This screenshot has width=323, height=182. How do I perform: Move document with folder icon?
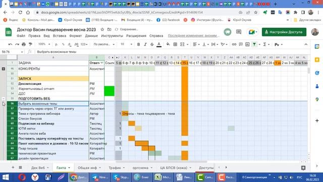tap(109, 29)
